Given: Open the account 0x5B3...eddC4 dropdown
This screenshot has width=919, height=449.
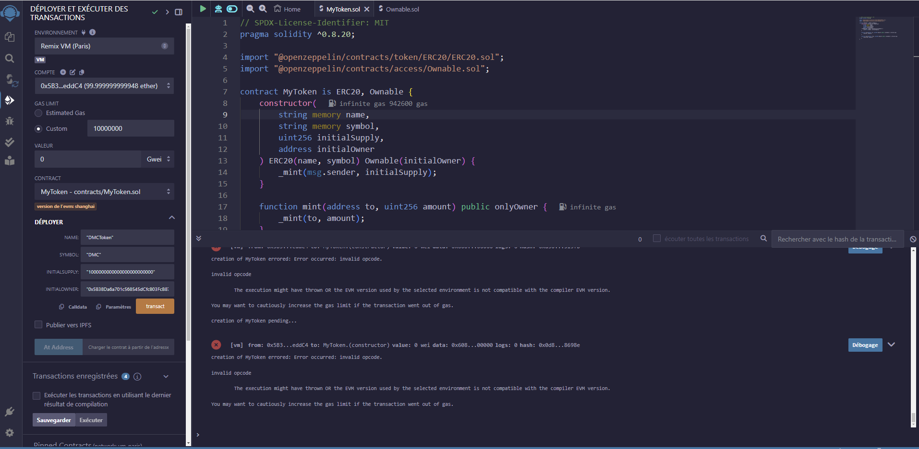Looking at the screenshot, I should (x=104, y=86).
